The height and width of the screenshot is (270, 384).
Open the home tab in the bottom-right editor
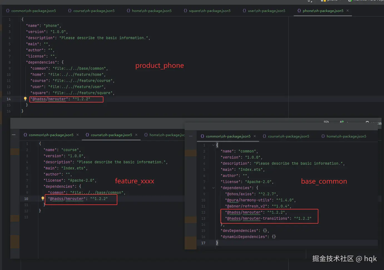pyautogui.click(x=346, y=136)
